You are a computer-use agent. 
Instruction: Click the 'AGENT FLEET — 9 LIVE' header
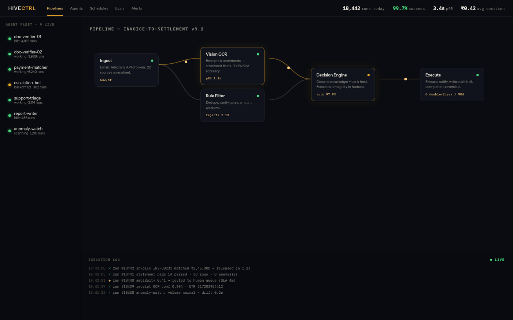coord(30,25)
